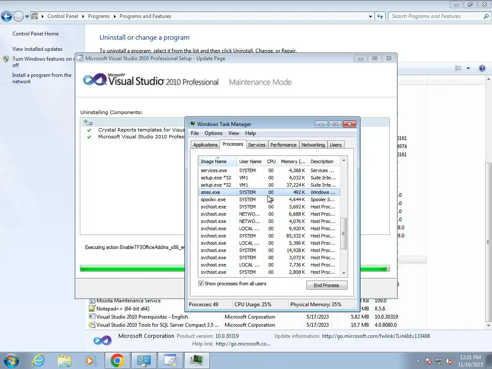Screen dimensions: 492x369
Task: Click the Visual Studio Setup window title icon
Action: point(80,59)
